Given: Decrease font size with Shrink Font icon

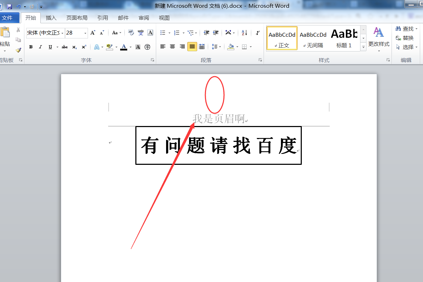Looking at the screenshot, I should [x=102, y=33].
